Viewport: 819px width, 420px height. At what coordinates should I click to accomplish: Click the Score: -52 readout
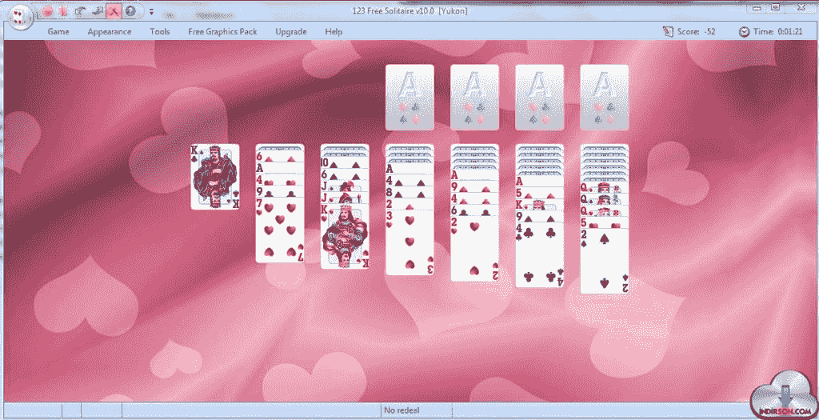(697, 31)
